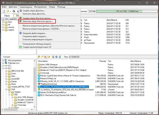Select the (C:) drive icon

point(6,66)
